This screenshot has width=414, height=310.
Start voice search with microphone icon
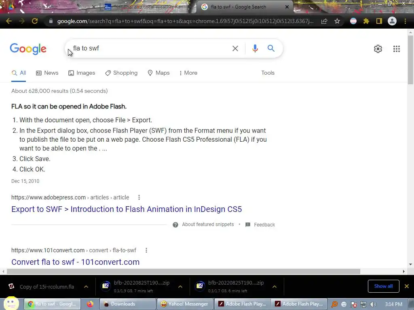coord(255,48)
